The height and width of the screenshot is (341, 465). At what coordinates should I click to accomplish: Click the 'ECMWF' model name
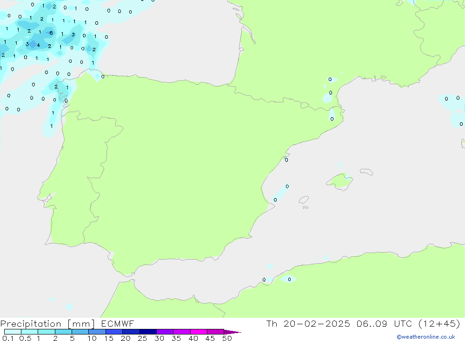click(118, 323)
